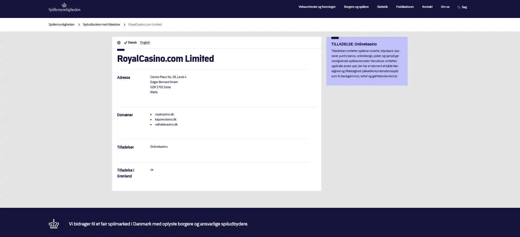Viewport: 520px width, 237px height.
Task: Select the Dansk language option
Action: 132,43
